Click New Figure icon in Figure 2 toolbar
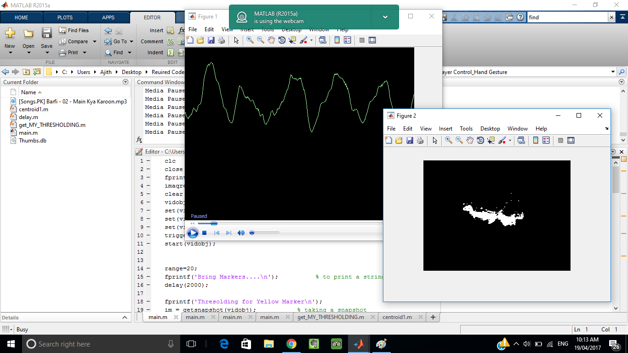The height and width of the screenshot is (353, 628). click(388, 141)
